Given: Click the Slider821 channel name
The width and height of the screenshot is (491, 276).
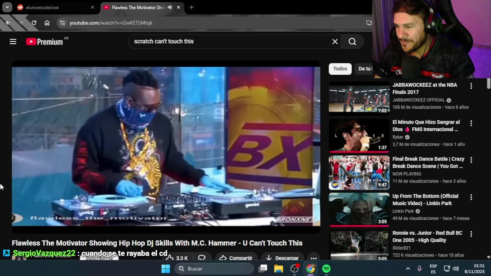Looking at the screenshot, I should 401,248.
